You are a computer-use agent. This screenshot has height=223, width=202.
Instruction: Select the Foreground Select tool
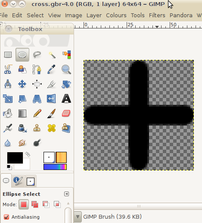pyautogui.click(x=22, y=69)
